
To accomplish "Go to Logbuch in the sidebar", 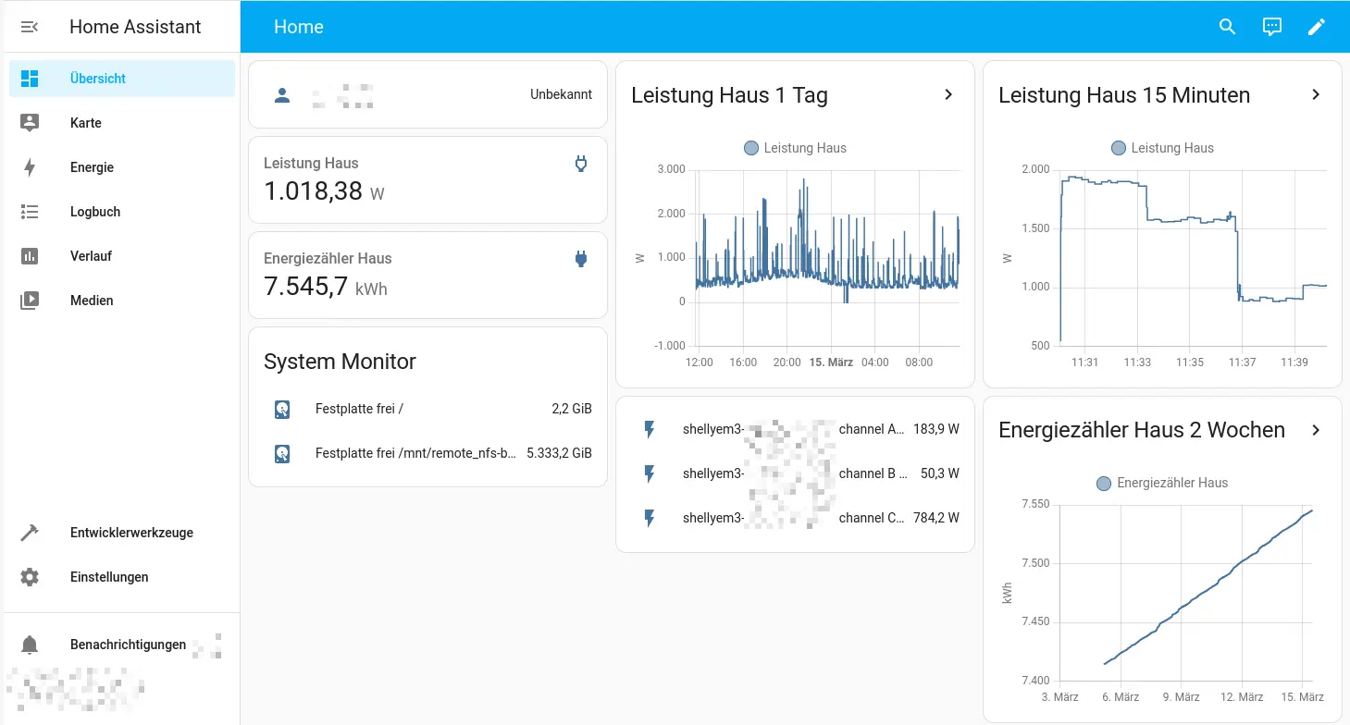I will tap(95, 212).
